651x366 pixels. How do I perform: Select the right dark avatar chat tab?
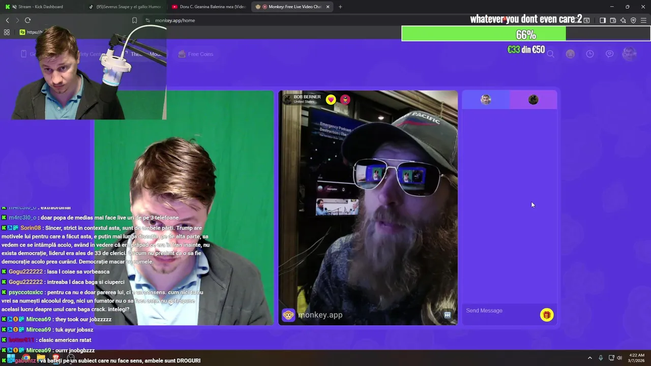coord(533,100)
